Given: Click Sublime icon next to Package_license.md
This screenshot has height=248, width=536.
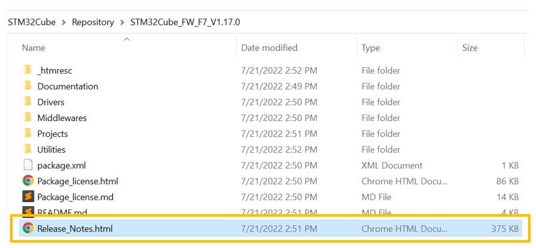Looking at the screenshot, I should [29, 197].
